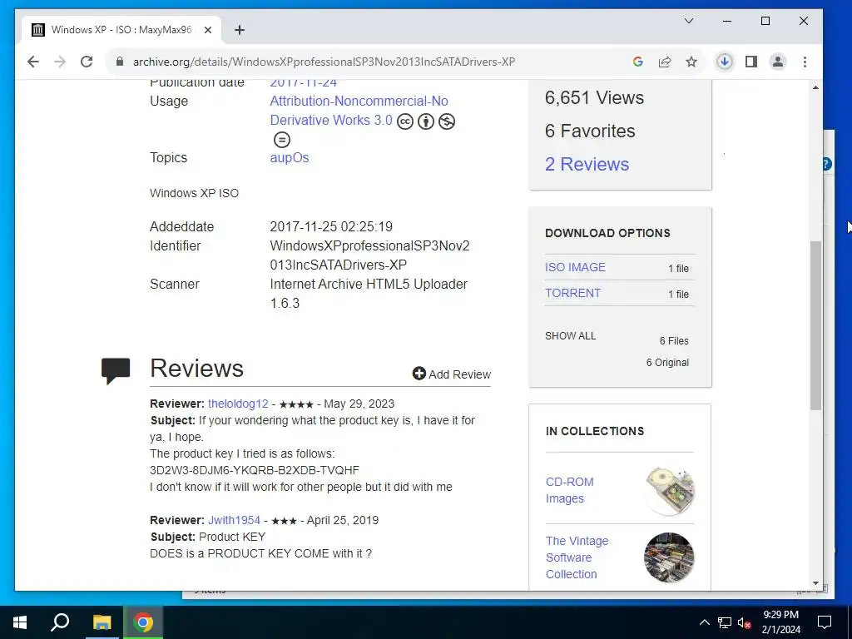This screenshot has height=639, width=852.
Task: Go back to the previous page
Action: [33, 62]
